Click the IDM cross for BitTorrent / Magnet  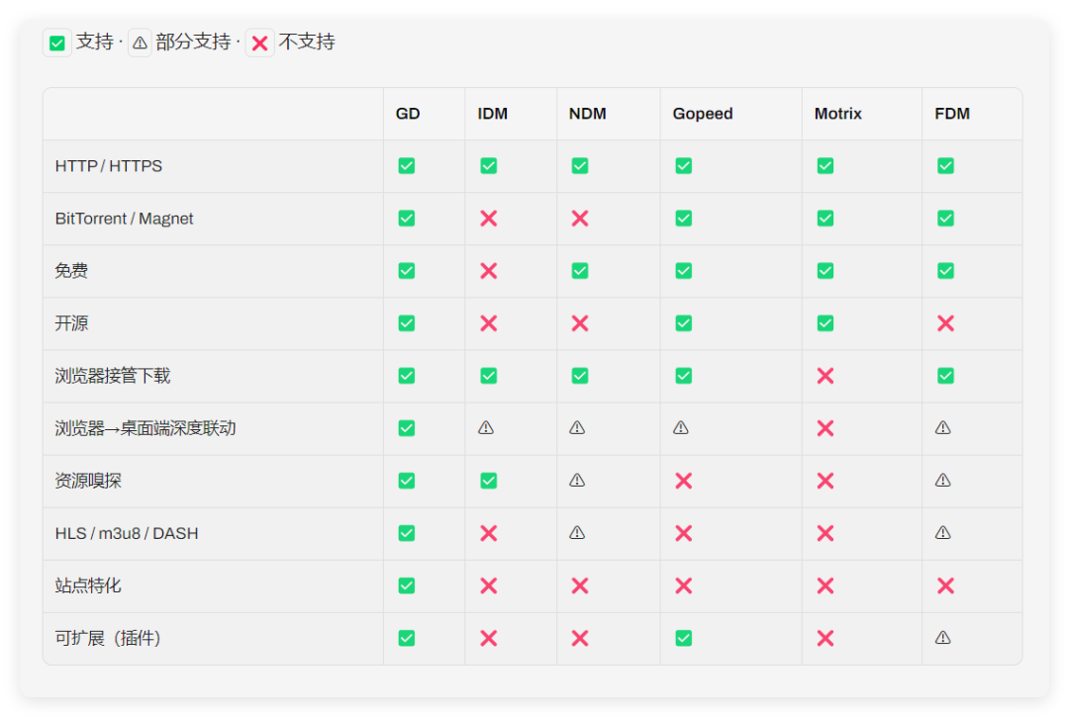coord(489,219)
